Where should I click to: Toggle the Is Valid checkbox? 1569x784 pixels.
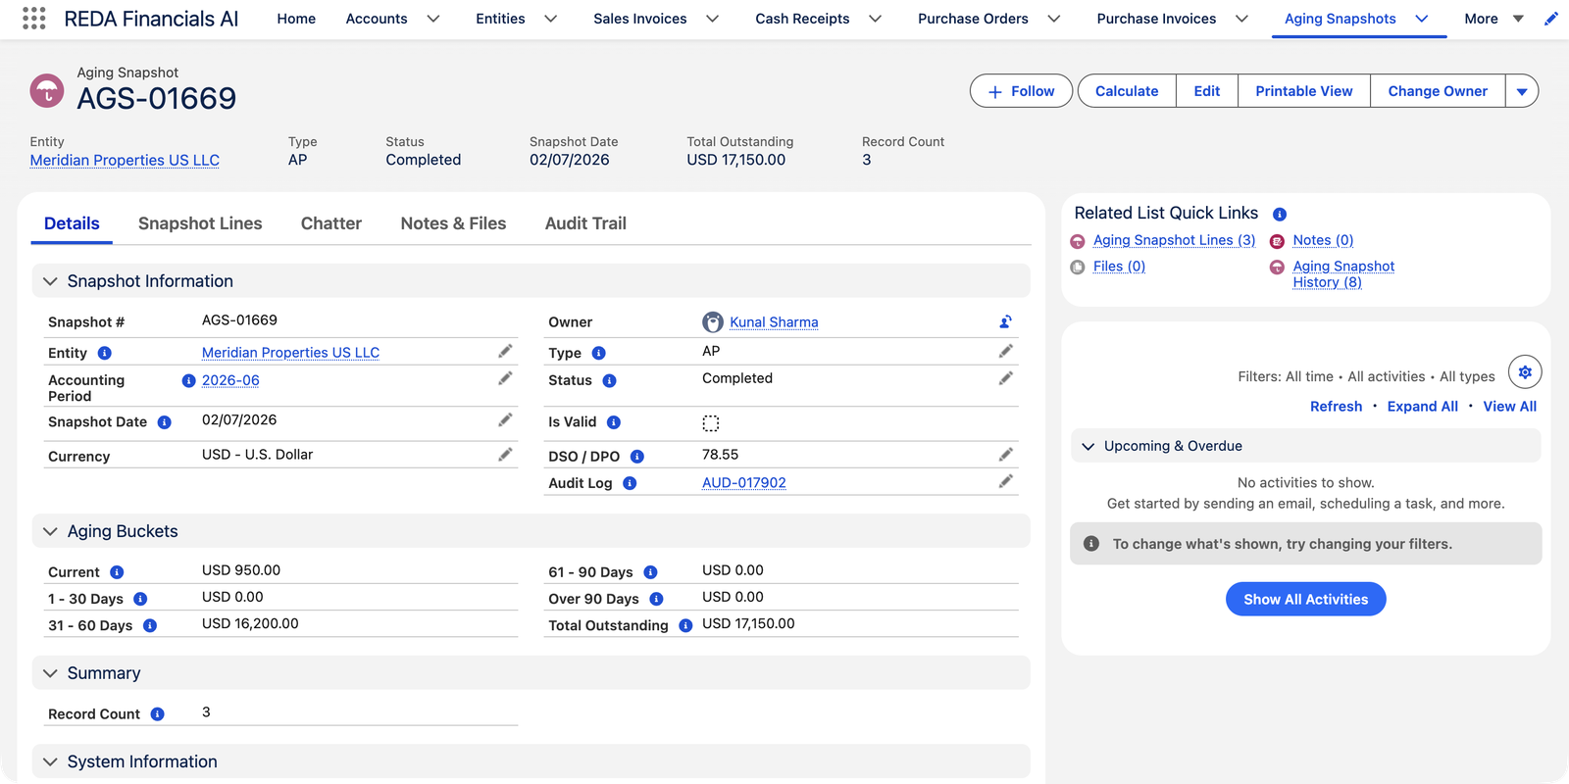click(711, 423)
